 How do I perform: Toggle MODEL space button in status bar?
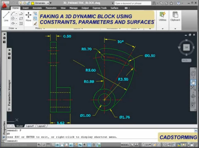click(x=125, y=145)
